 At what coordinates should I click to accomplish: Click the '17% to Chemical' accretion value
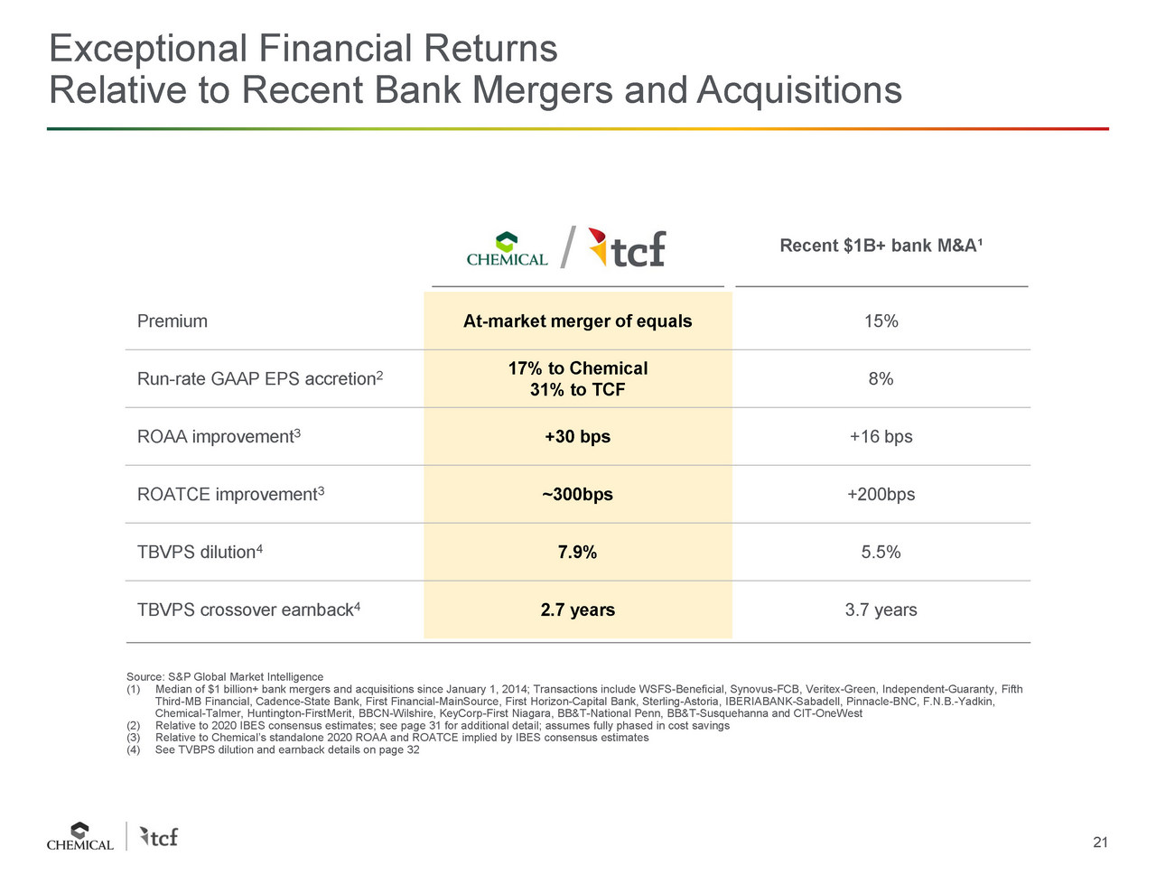click(578, 368)
